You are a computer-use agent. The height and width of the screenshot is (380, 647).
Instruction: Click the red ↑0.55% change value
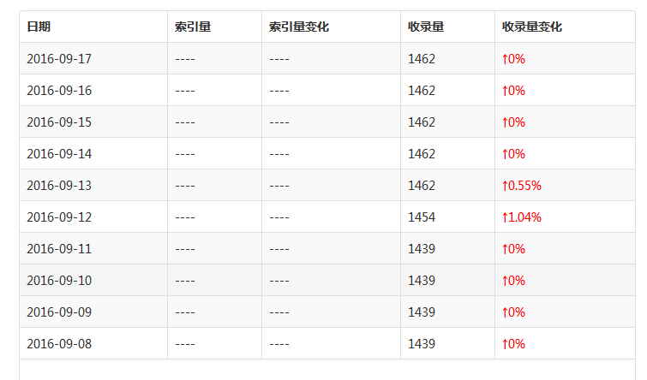(522, 186)
